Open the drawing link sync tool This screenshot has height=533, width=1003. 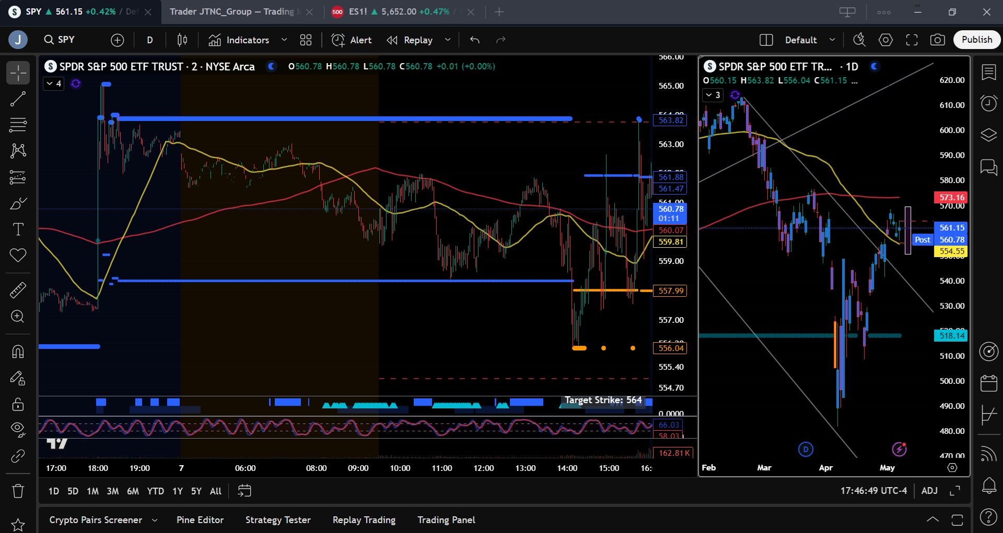point(18,456)
